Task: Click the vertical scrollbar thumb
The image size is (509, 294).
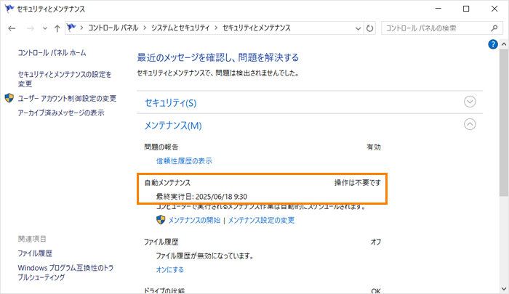Action: [x=504, y=122]
